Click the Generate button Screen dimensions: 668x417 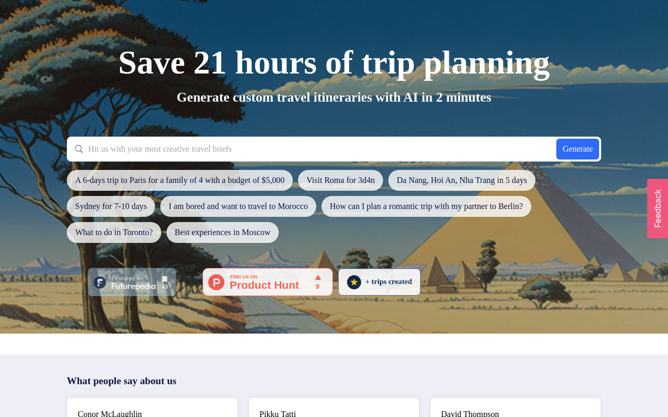coord(577,148)
